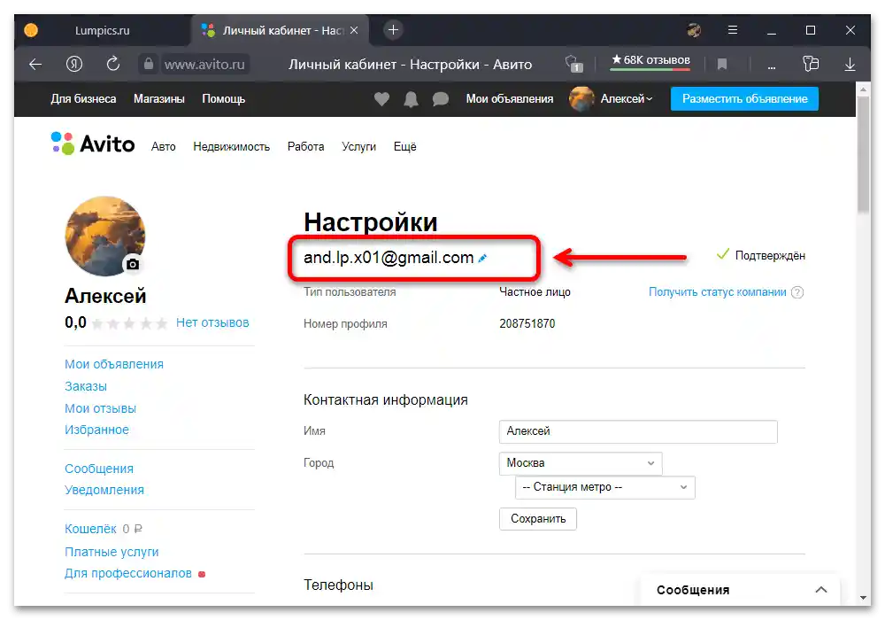Edit email with the pencil icon
885x620 pixels.
[x=482, y=259]
